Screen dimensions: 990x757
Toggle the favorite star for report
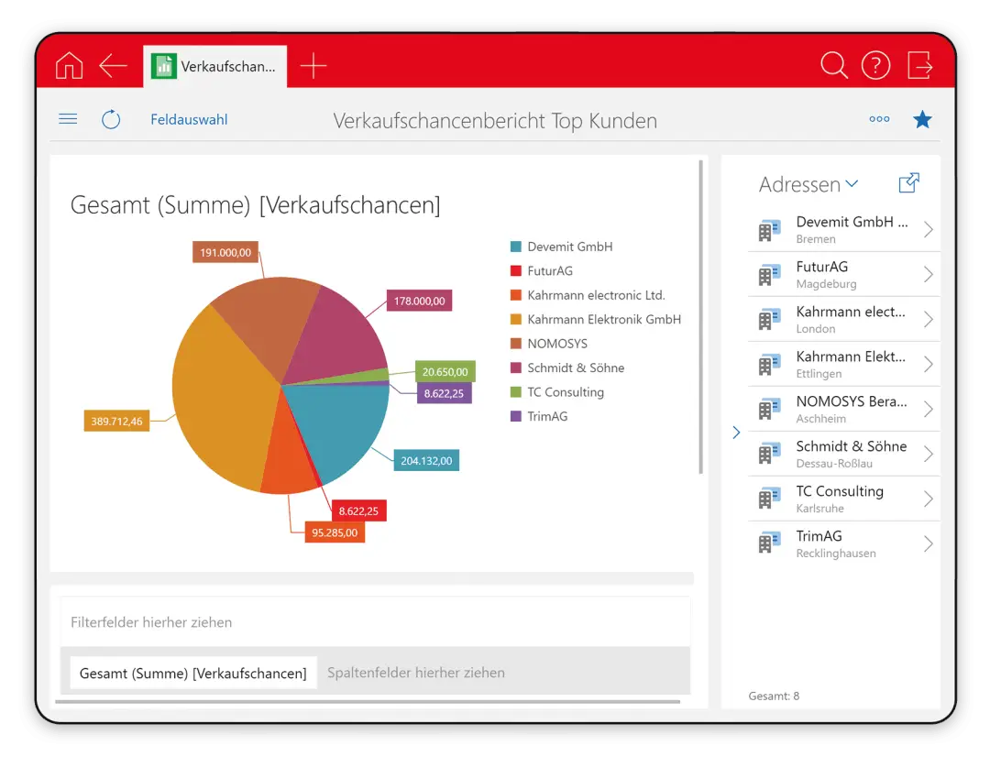click(x=922, y=119)
